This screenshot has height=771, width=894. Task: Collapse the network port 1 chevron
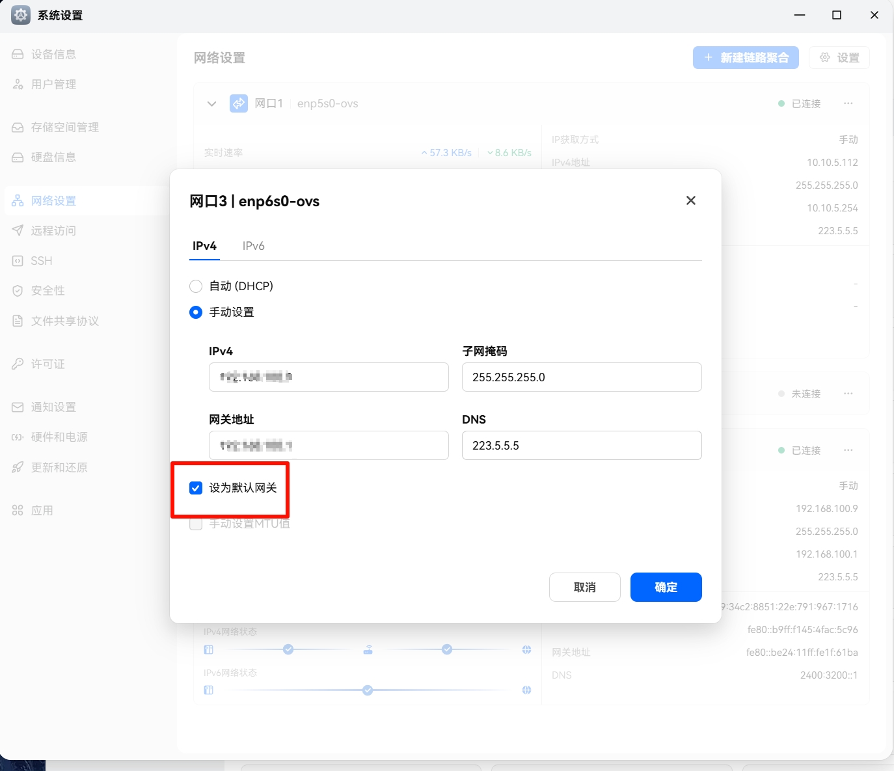pyautogui.click(x=211, y=103)
